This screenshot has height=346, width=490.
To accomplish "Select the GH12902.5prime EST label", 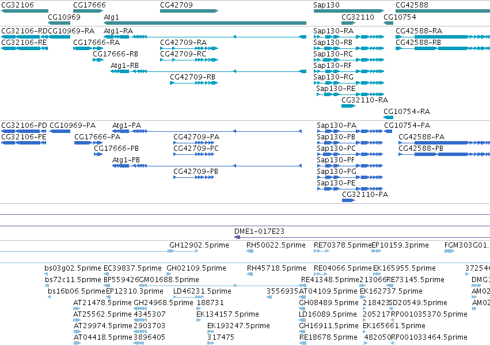I will coord(199,245).
